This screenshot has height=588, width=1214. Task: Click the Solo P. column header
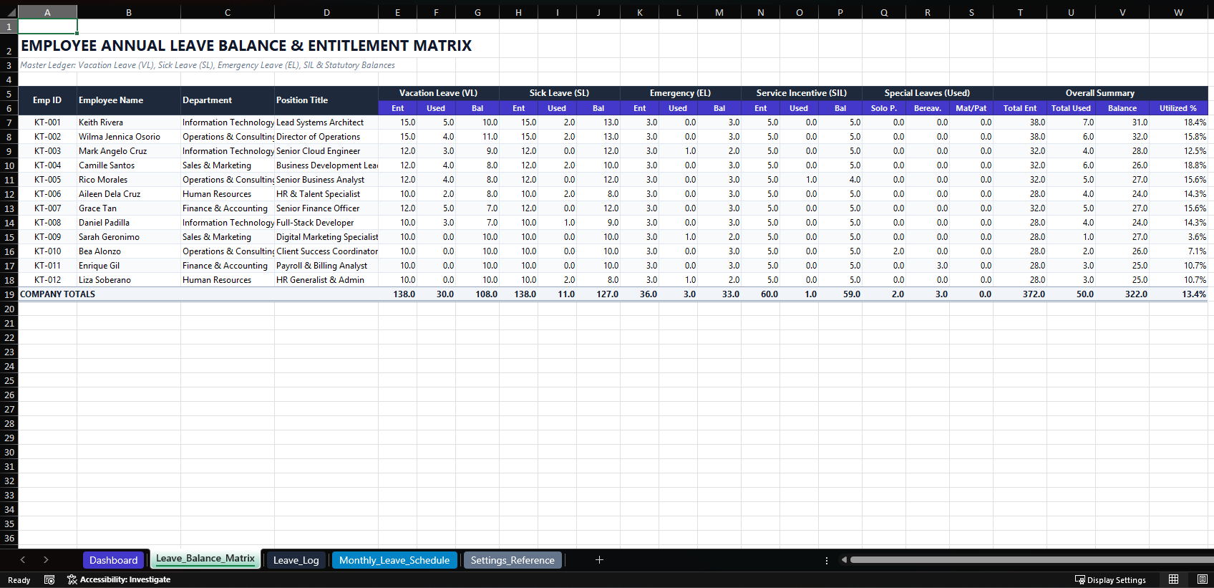pos(884,108)
